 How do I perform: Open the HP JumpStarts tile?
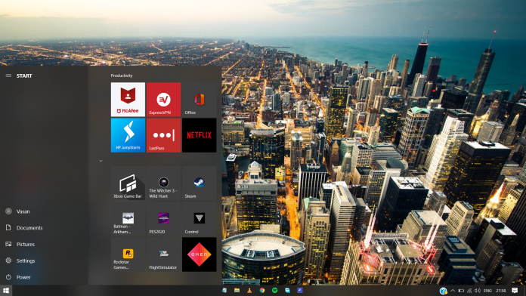click(128, 135)
